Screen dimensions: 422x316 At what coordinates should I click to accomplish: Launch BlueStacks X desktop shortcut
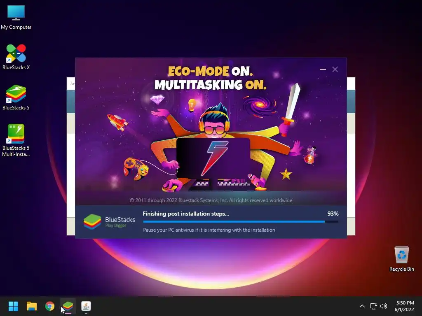click(16, 57)
